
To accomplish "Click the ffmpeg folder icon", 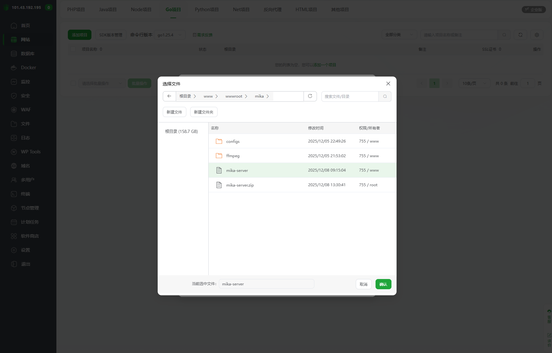I will coord(219,156).
